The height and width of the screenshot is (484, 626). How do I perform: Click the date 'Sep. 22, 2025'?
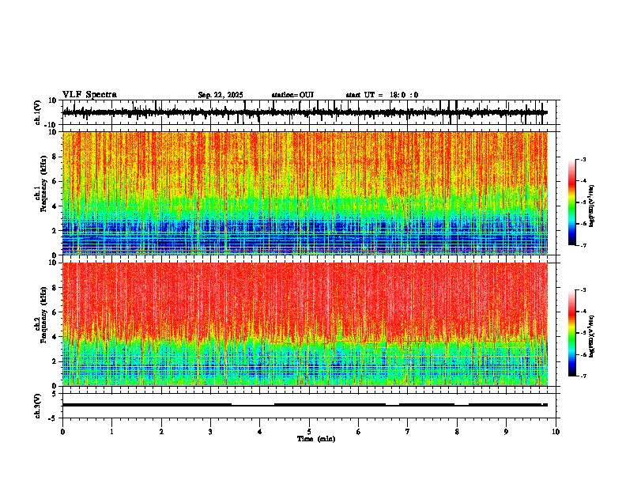[221, 95]
